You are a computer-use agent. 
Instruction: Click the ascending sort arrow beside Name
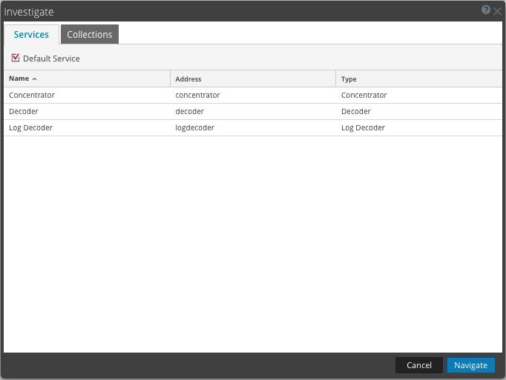point(35,79)
